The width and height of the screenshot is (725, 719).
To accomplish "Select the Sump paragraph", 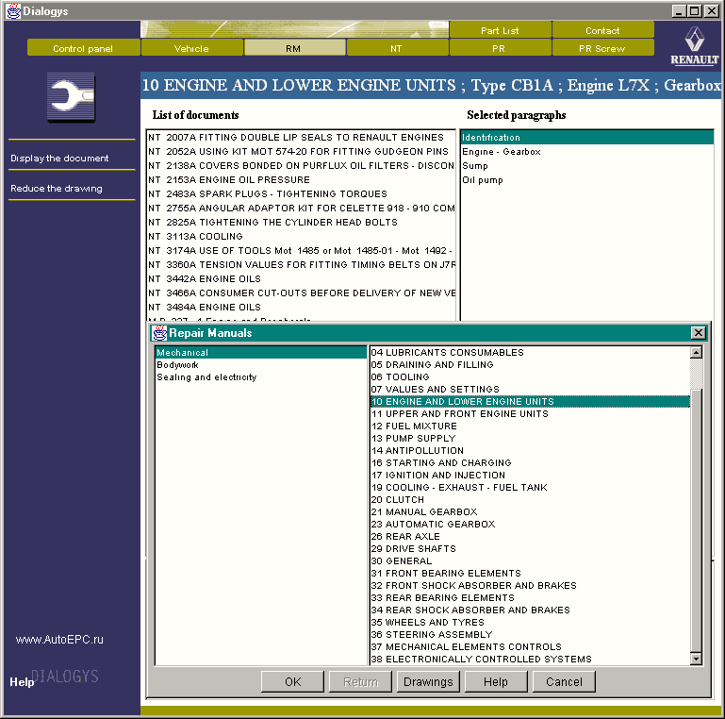I will point(587,166).
